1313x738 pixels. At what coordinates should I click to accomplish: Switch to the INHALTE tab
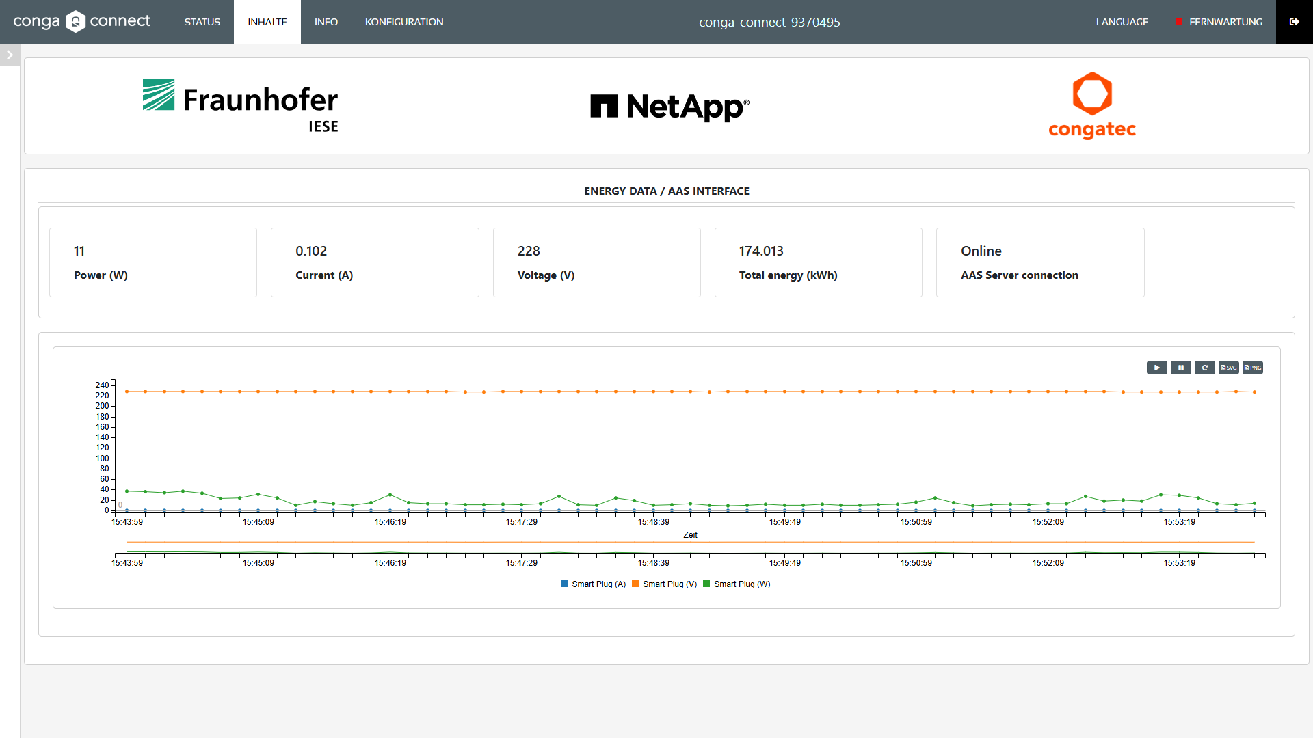click(x=267, y=22)
